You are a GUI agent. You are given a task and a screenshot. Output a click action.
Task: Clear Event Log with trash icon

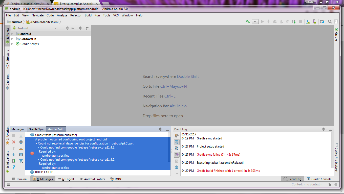[x=177, y=167]
